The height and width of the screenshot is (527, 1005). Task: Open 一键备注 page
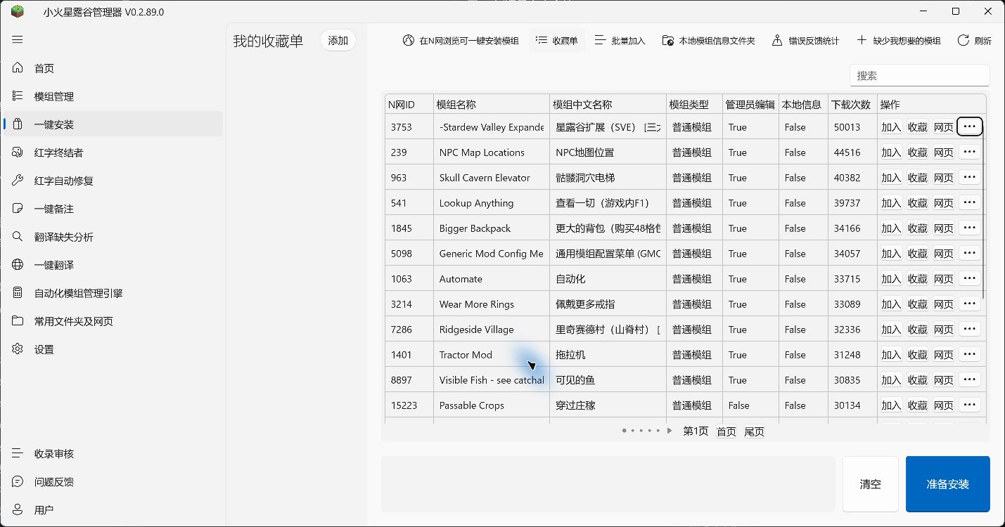coord(113,209)
